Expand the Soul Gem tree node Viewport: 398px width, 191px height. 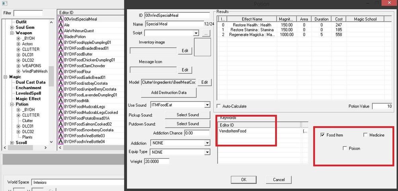[12, 27]
